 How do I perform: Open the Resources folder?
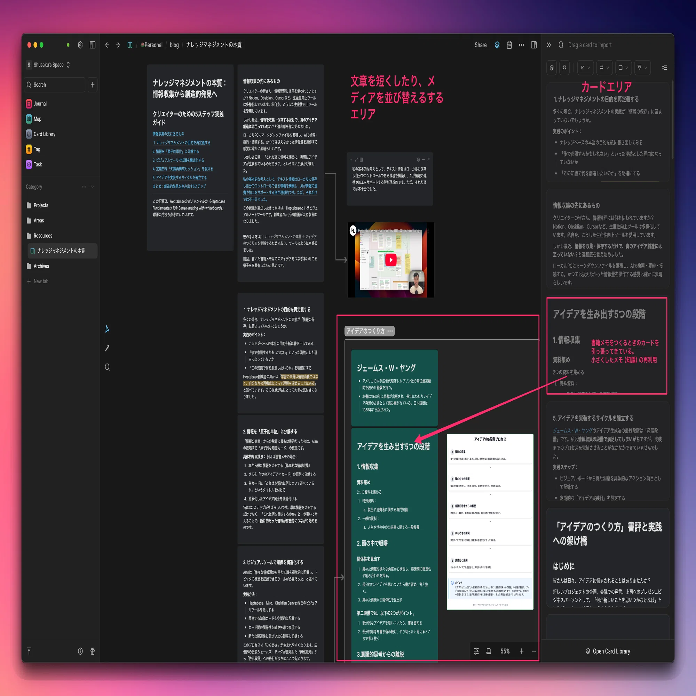pos(39,236)
